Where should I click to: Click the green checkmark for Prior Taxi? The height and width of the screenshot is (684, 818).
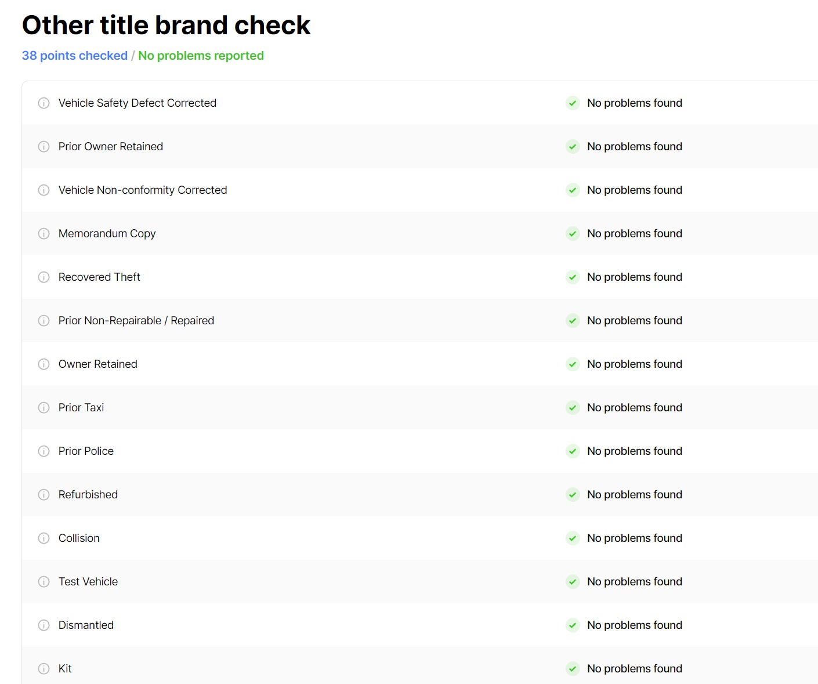pyautogui.click(x=573, y=408)
